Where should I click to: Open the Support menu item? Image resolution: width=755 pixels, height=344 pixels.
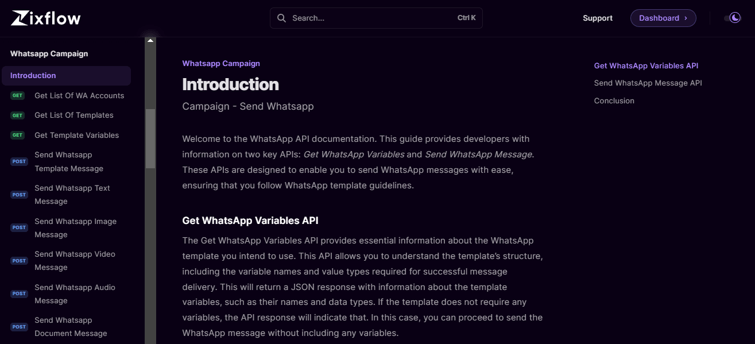597,18
